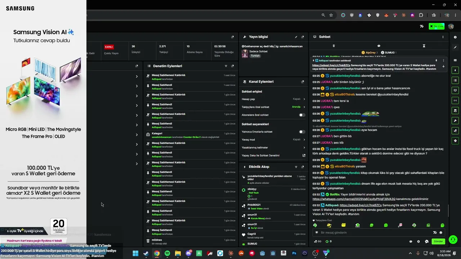Open the green headset support button
This screenshot has height=259, width=461.
pos(453,239)
